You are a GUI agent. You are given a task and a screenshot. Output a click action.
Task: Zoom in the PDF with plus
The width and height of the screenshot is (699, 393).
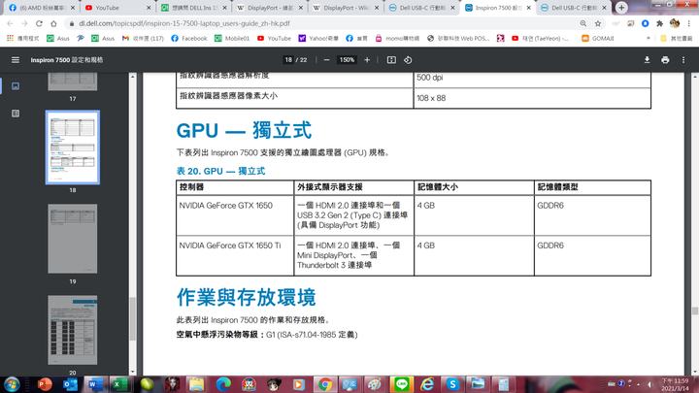pos(367,60)
